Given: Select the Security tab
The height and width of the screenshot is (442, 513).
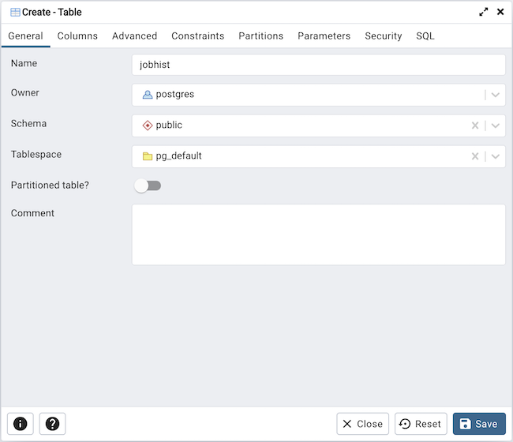Looking at the screenshot, I should (383, 36).
